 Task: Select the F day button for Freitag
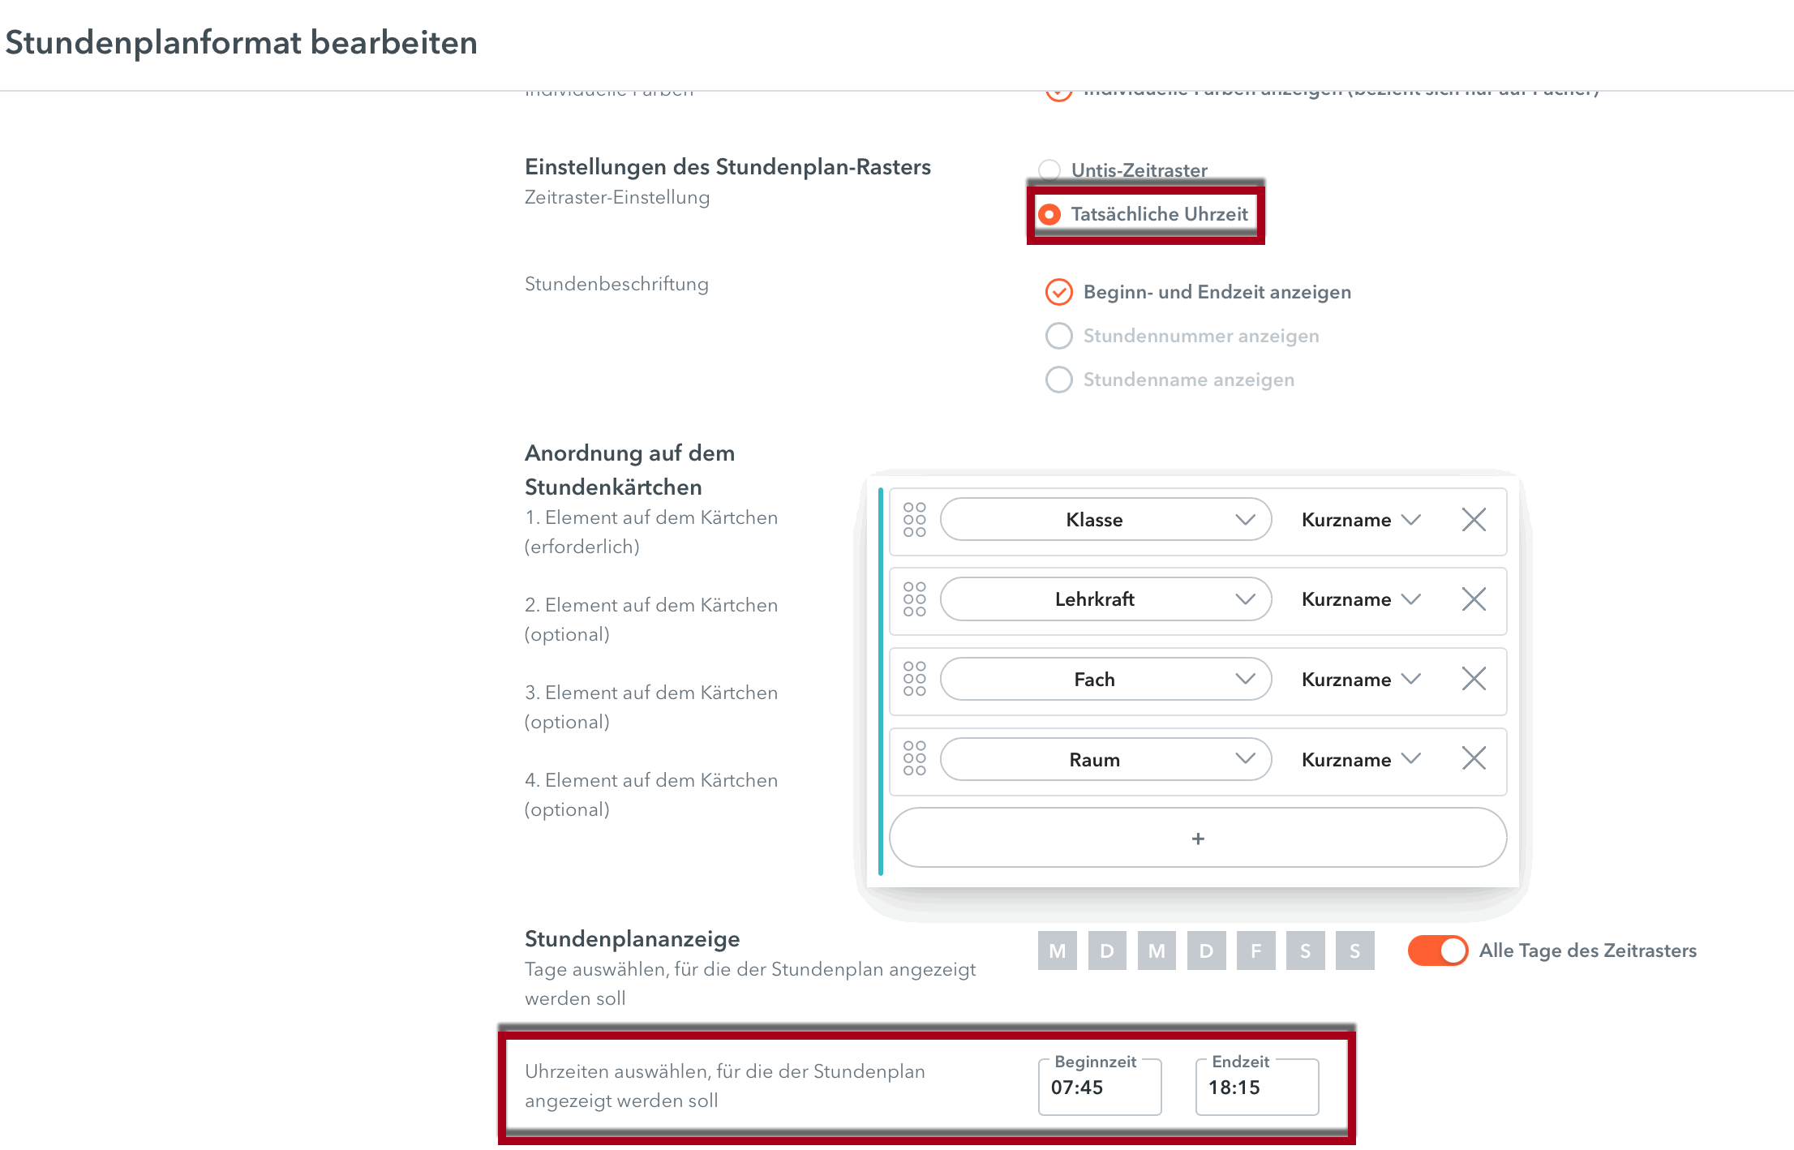tap(1255, 950)
